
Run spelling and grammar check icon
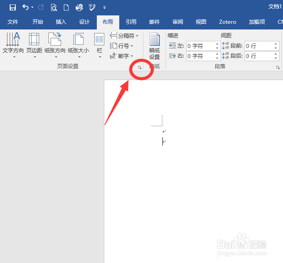coord(92,7)
